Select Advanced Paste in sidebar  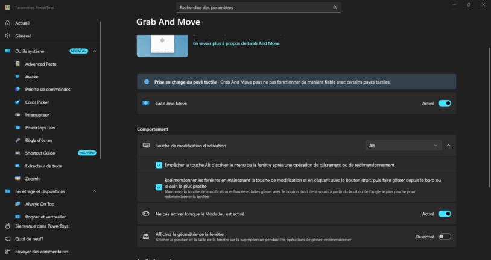40,64
